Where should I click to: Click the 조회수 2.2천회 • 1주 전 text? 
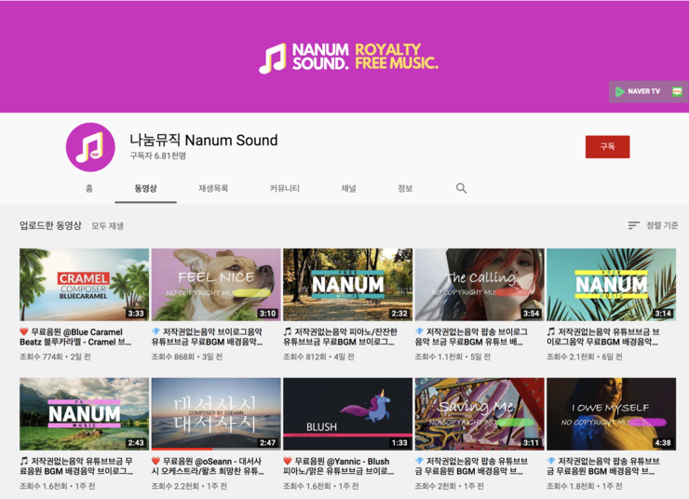point(189,486)
